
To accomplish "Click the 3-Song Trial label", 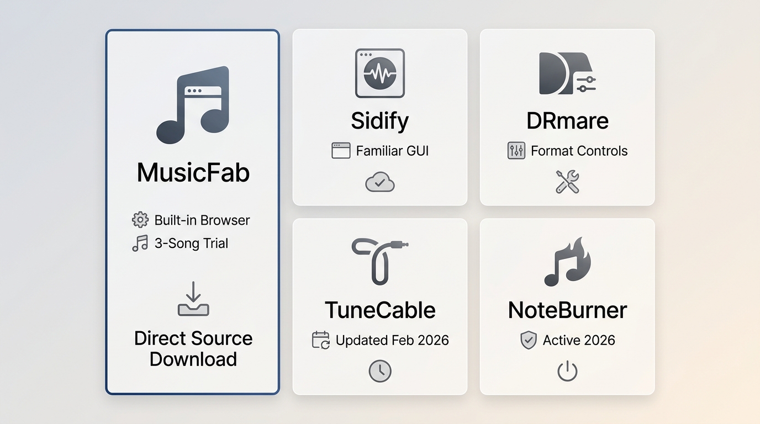I will [191, 243].
